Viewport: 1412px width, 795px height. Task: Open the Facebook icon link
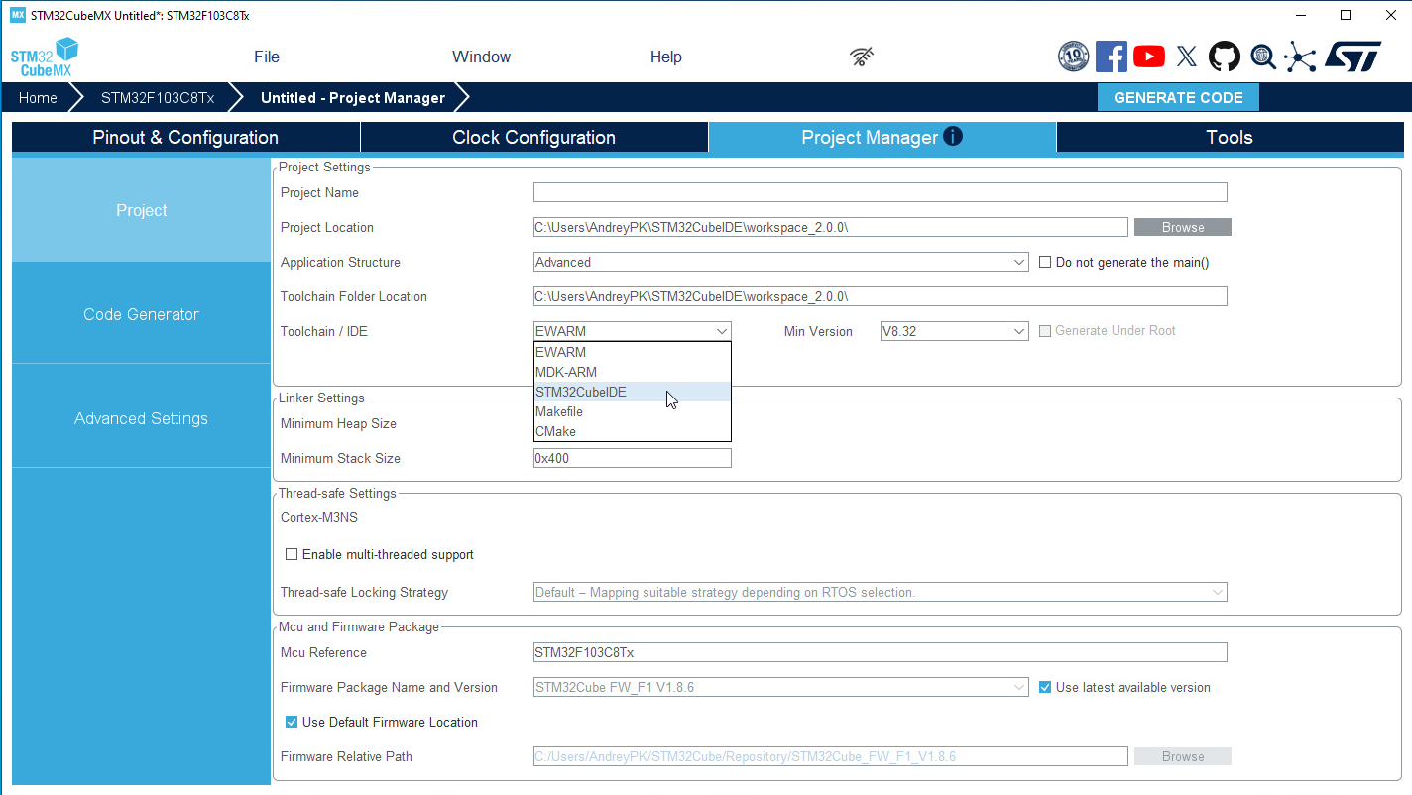[1111, 57]
